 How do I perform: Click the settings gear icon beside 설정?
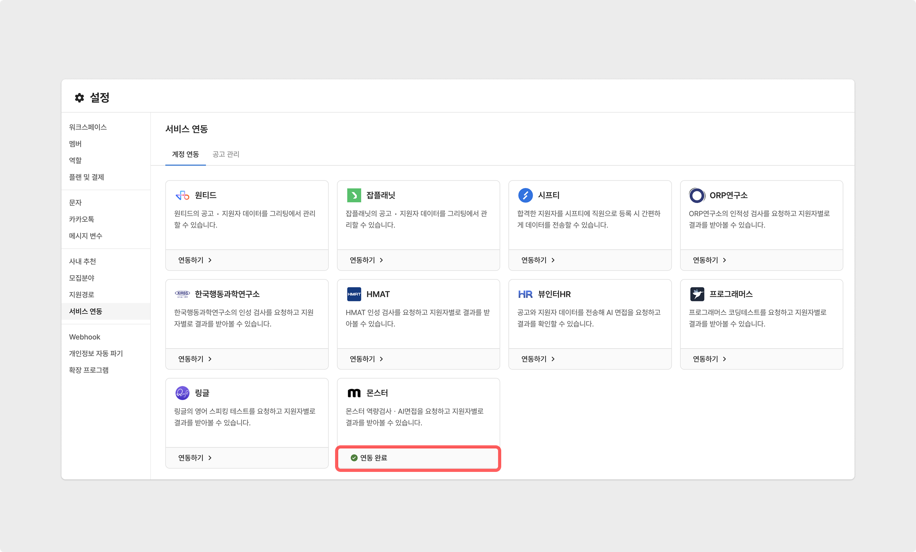coord(79,98)
